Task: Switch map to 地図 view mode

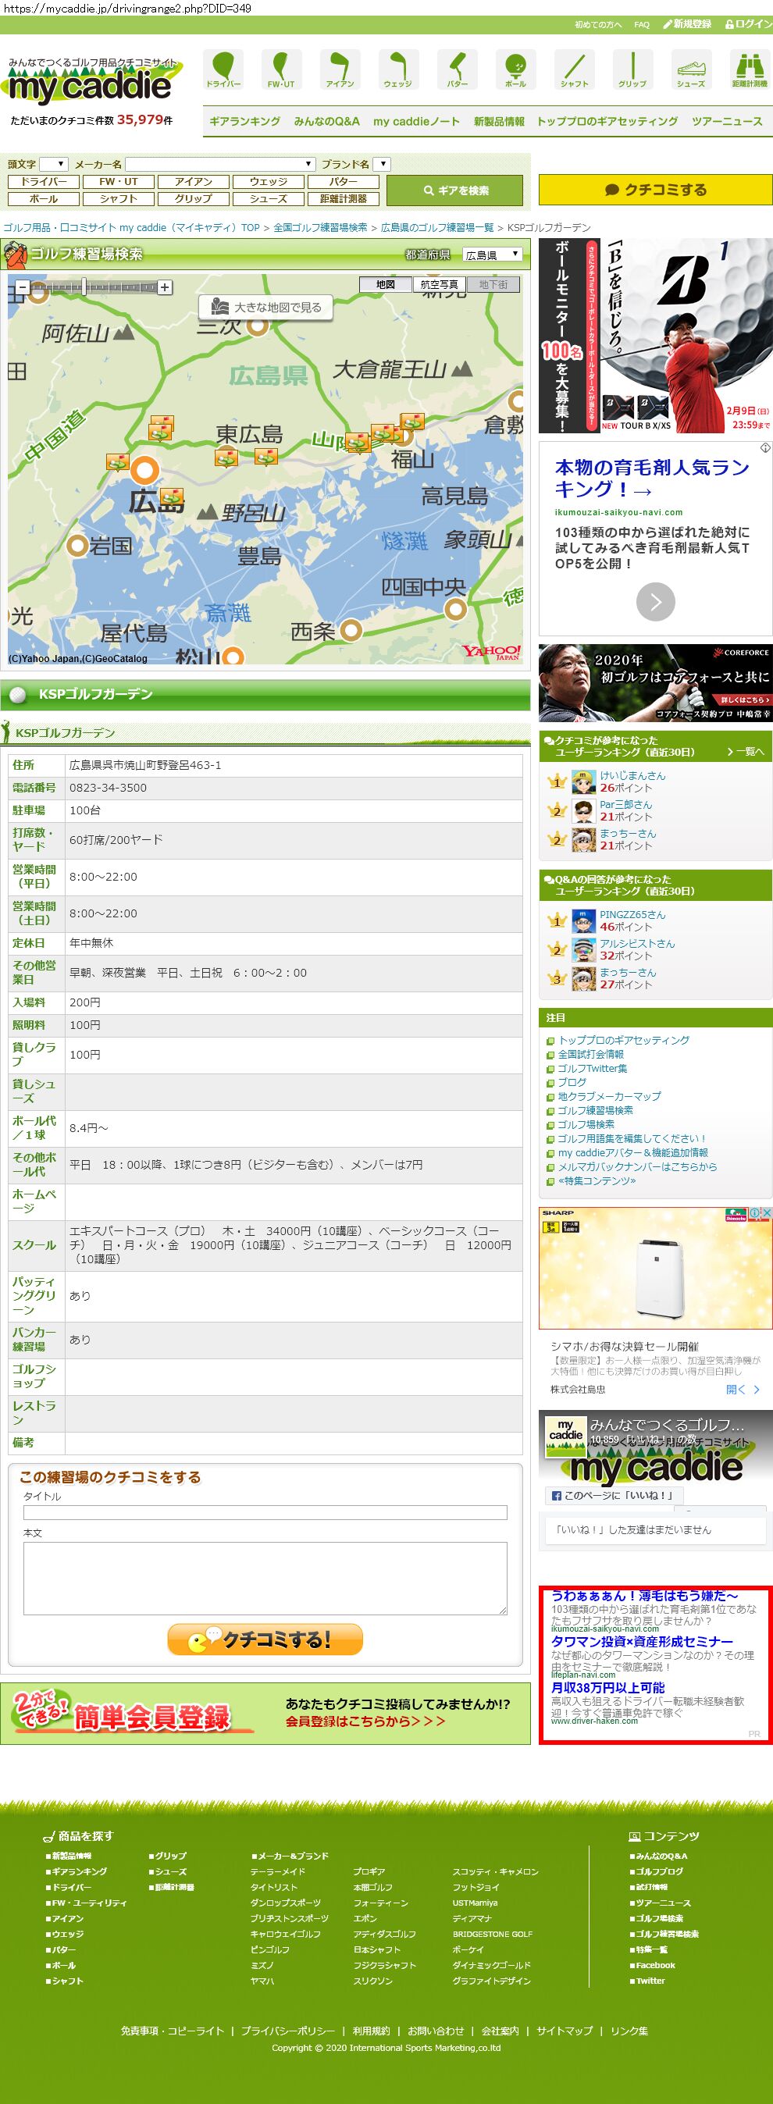Action: click(x=386, y=284)
